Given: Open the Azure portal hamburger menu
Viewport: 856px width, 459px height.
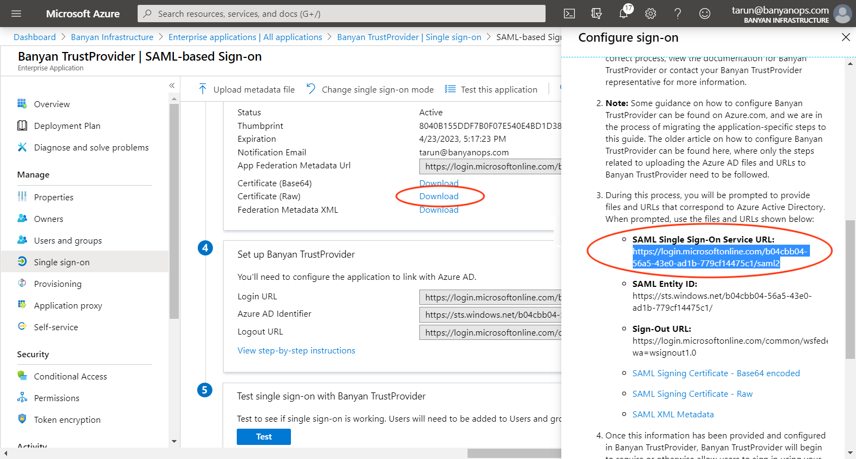Looking at the screenshot, I should point(16,14).
